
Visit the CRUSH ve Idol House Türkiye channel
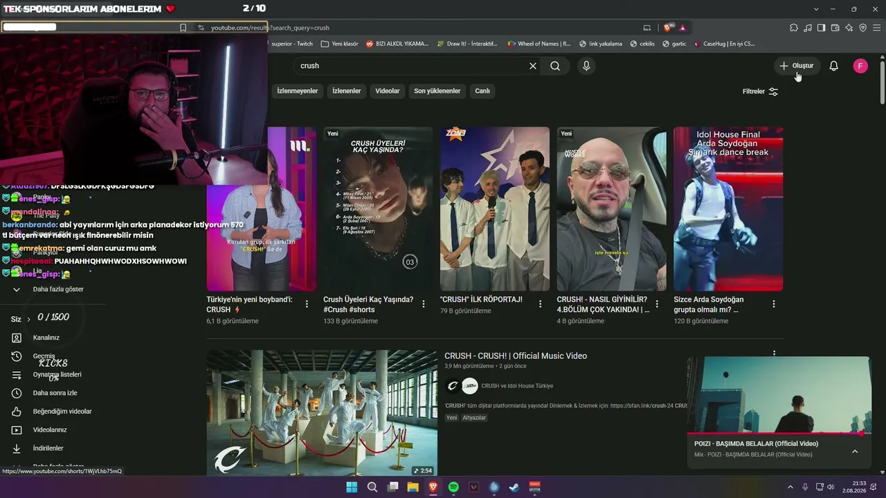[x=517, y=386]
